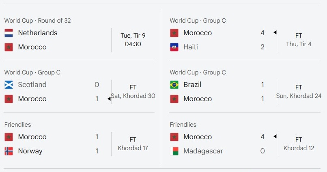This screenshot has width=327, height=172.
Task: Click Morocco flag in the Madagascar friendly
Action: click(174, 137)
